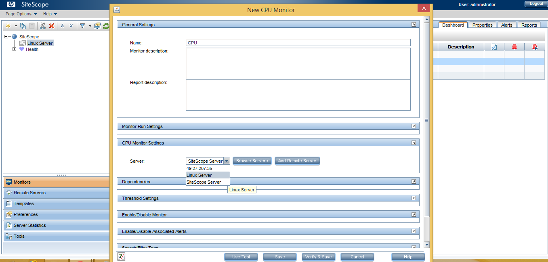Collapse the General Settings section
This screenshot has width=548, height=262.
(414, 25)
